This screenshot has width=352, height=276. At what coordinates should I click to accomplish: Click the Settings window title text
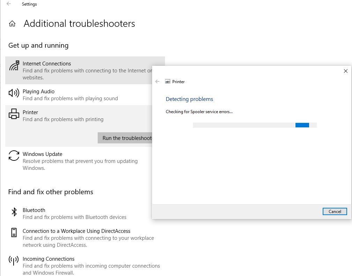(x=29, y=4)
